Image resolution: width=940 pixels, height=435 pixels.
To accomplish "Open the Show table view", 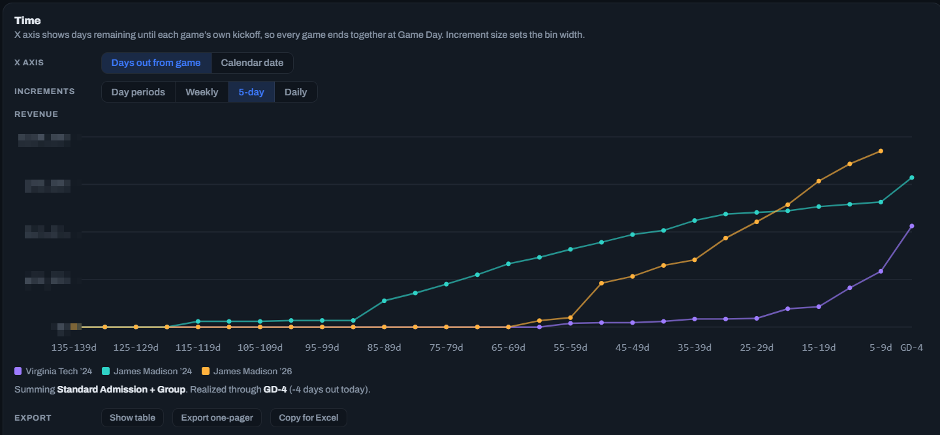I will click(133, 417).
